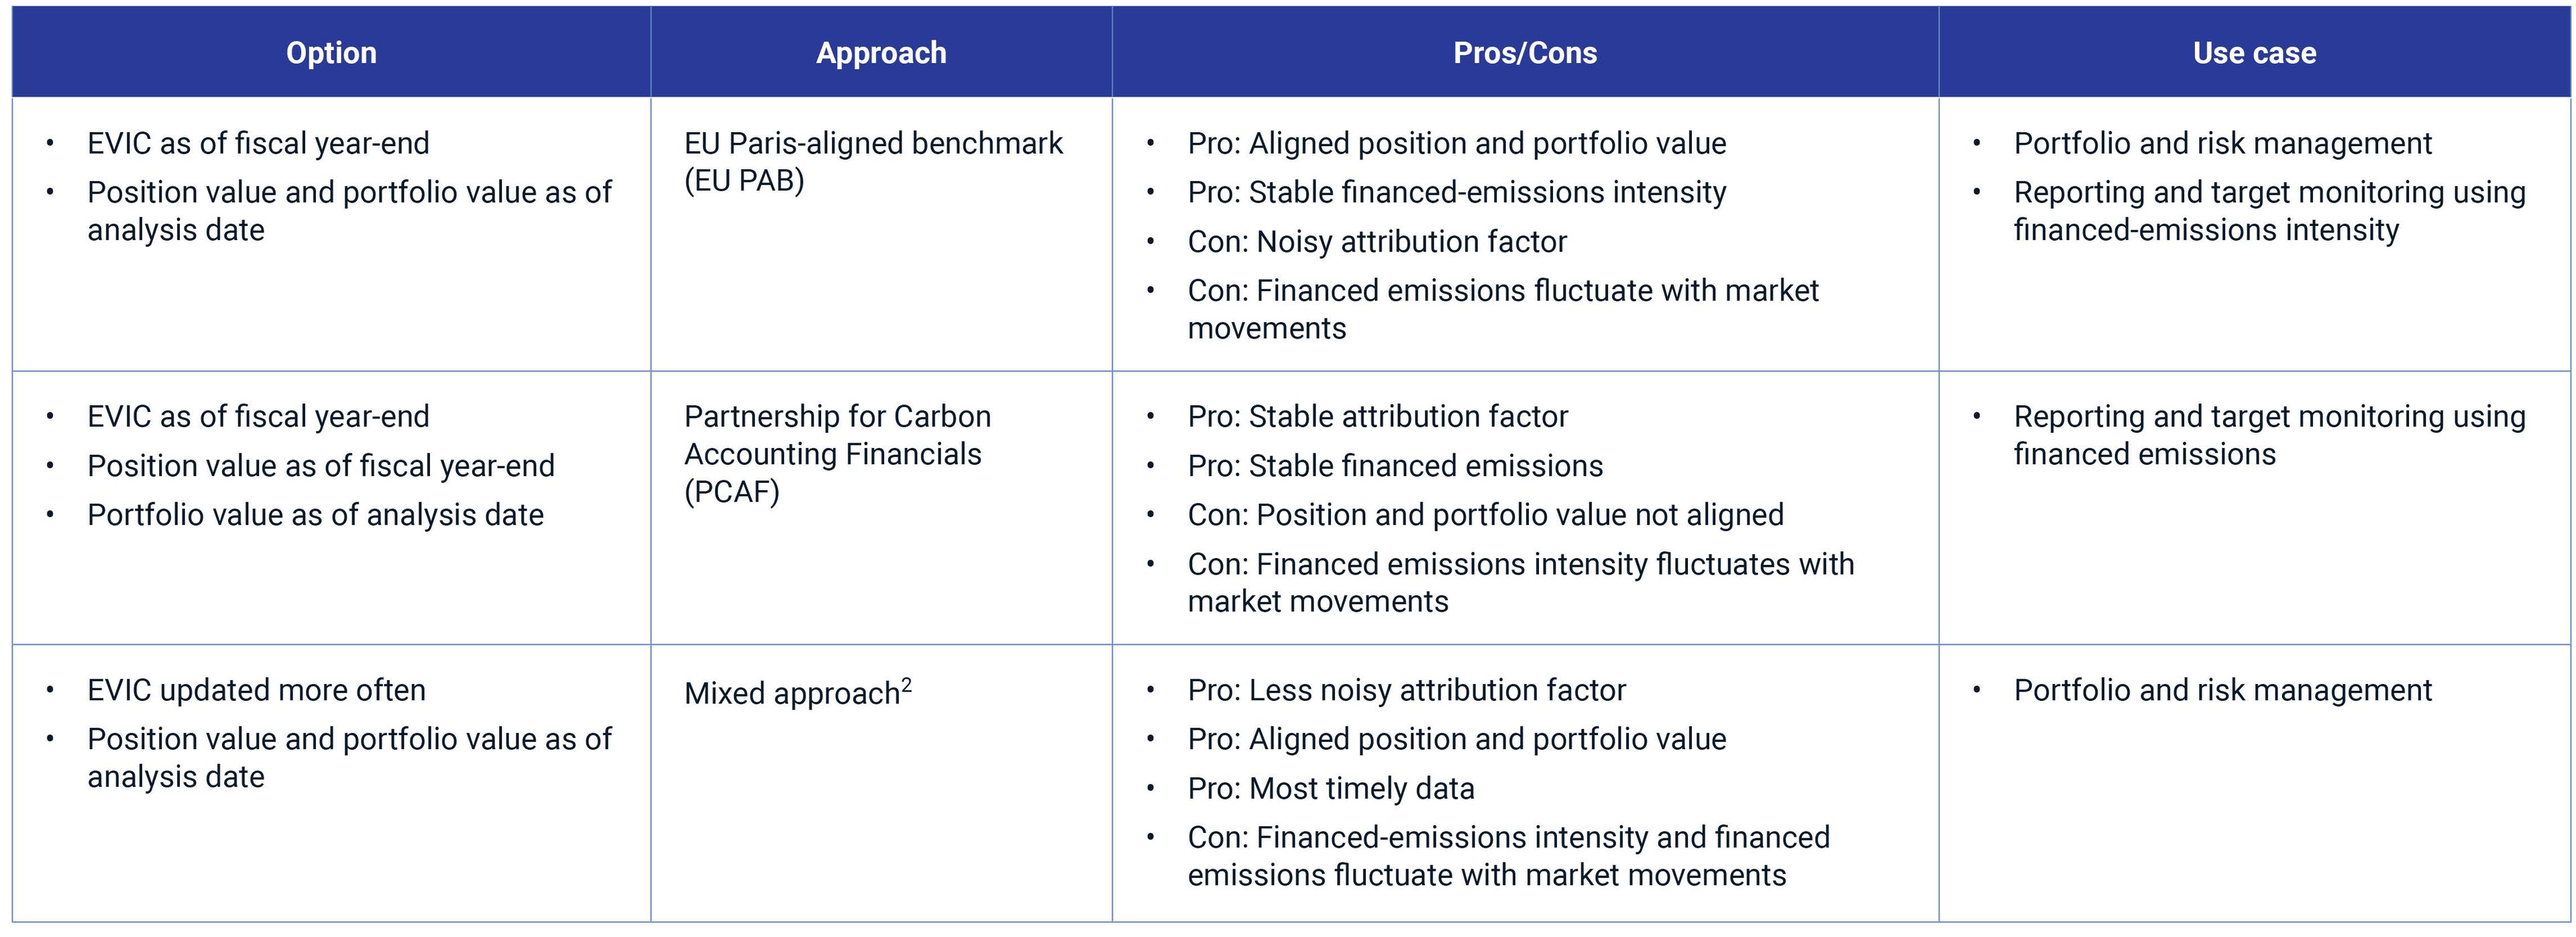The height and width of the screenshot is (937, 2576).
Task: Select 'Pro: Most timely data' line
Action: pos(1330,789)
